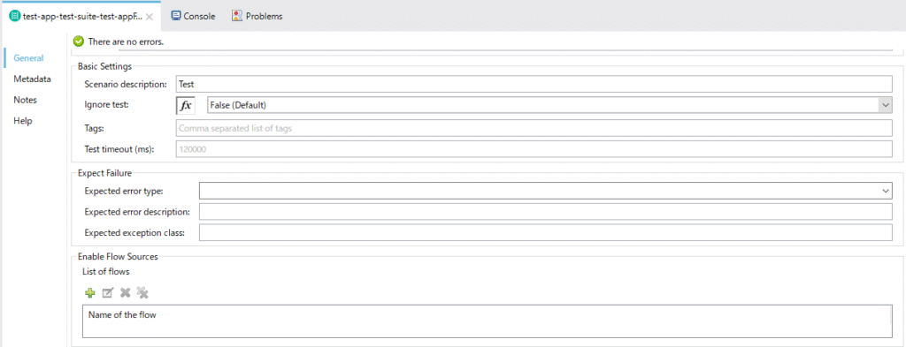906x347 pixels.
Task: Click the Problems tab warning icon
Action: tap(237, 16)
